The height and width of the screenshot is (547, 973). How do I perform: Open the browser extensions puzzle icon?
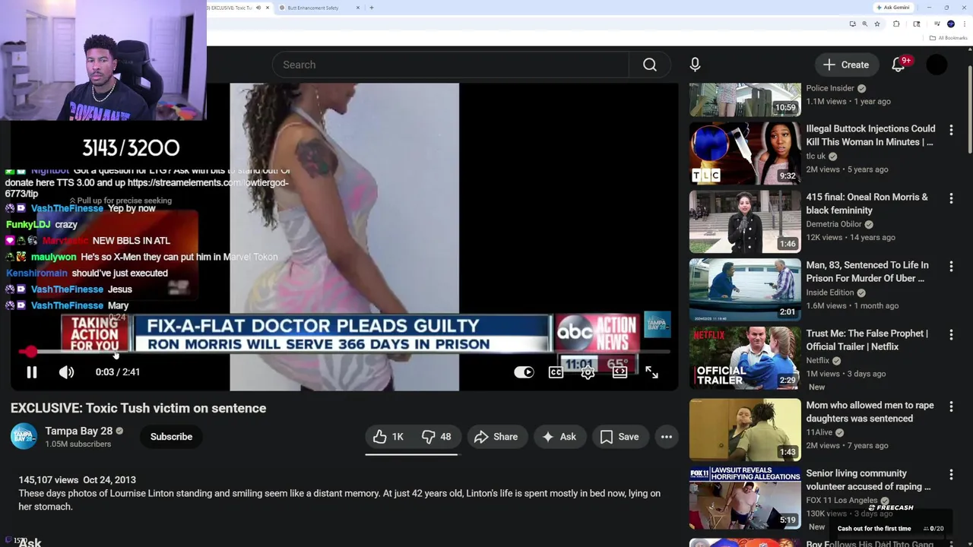896,24
